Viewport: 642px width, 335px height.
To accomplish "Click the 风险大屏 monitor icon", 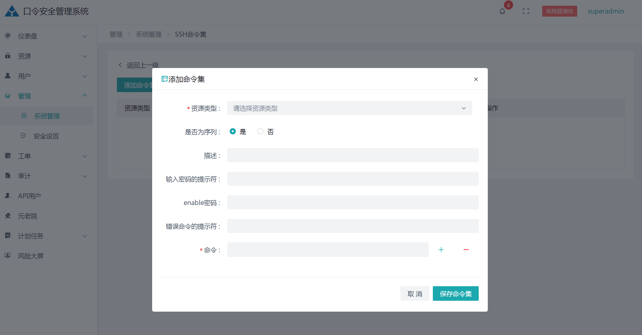I will 8,256.
